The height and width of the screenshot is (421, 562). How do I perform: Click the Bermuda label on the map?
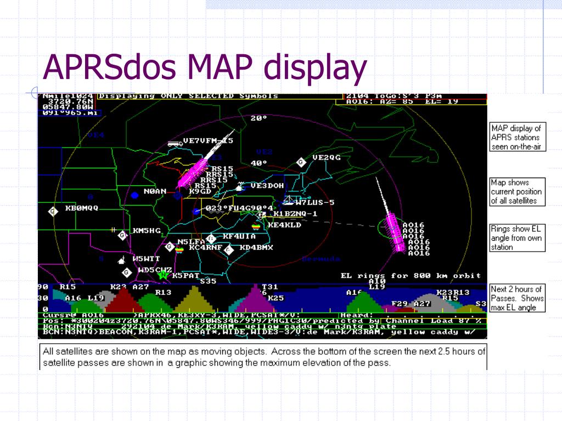tap(321, 259)
